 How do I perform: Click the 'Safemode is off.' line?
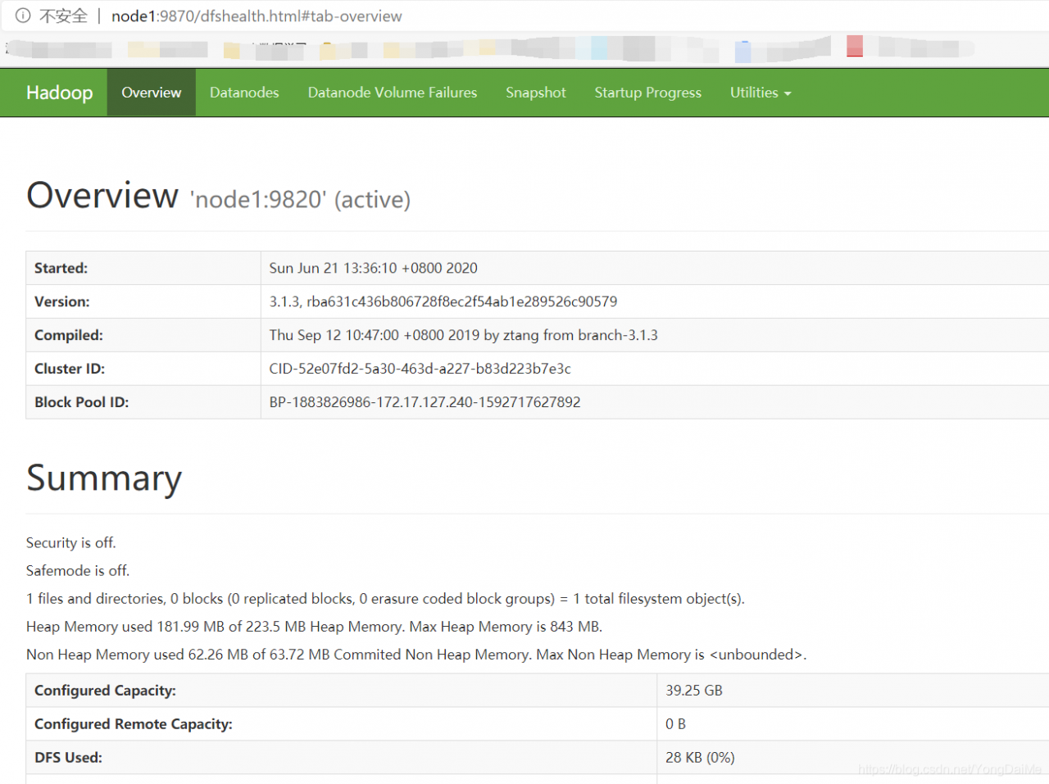(78, 571)
